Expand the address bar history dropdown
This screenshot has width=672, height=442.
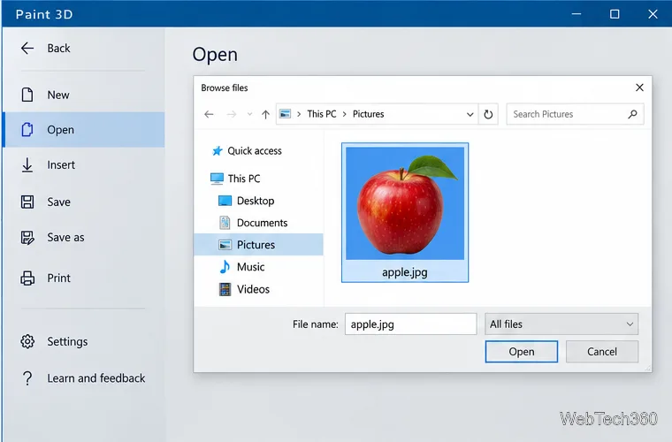(x=470, y=114)
